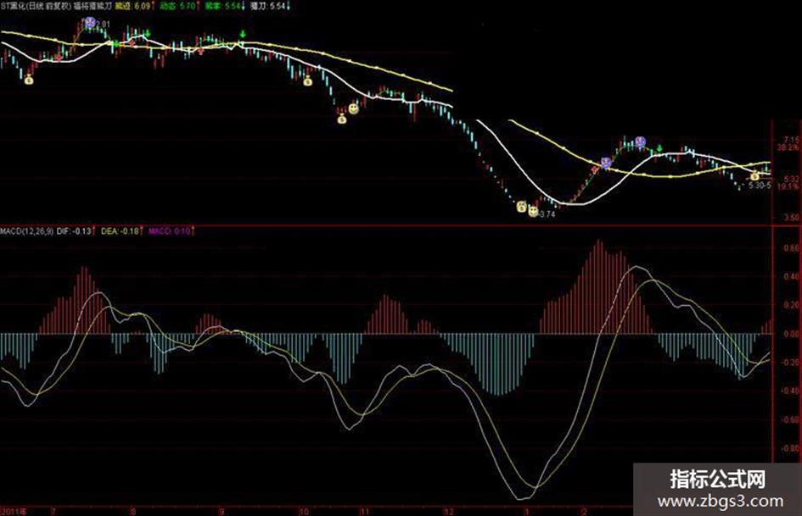Select month 10 on the time axis
The image size is (802, 516).
304,512
